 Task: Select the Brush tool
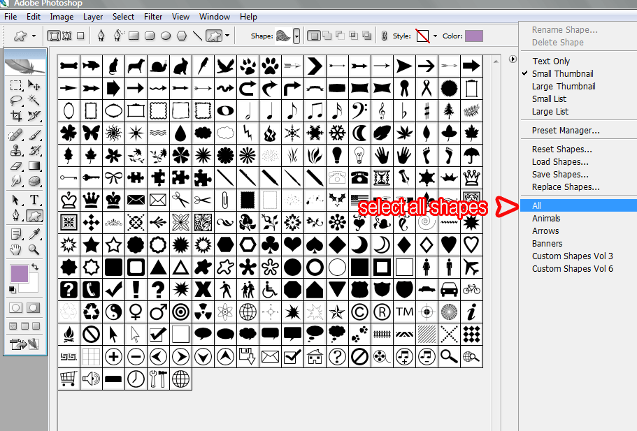(x=34, y=135)
